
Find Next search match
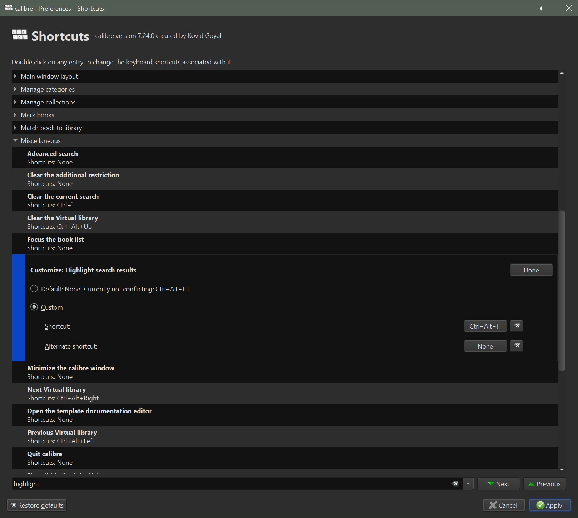[x=498, y=484]
